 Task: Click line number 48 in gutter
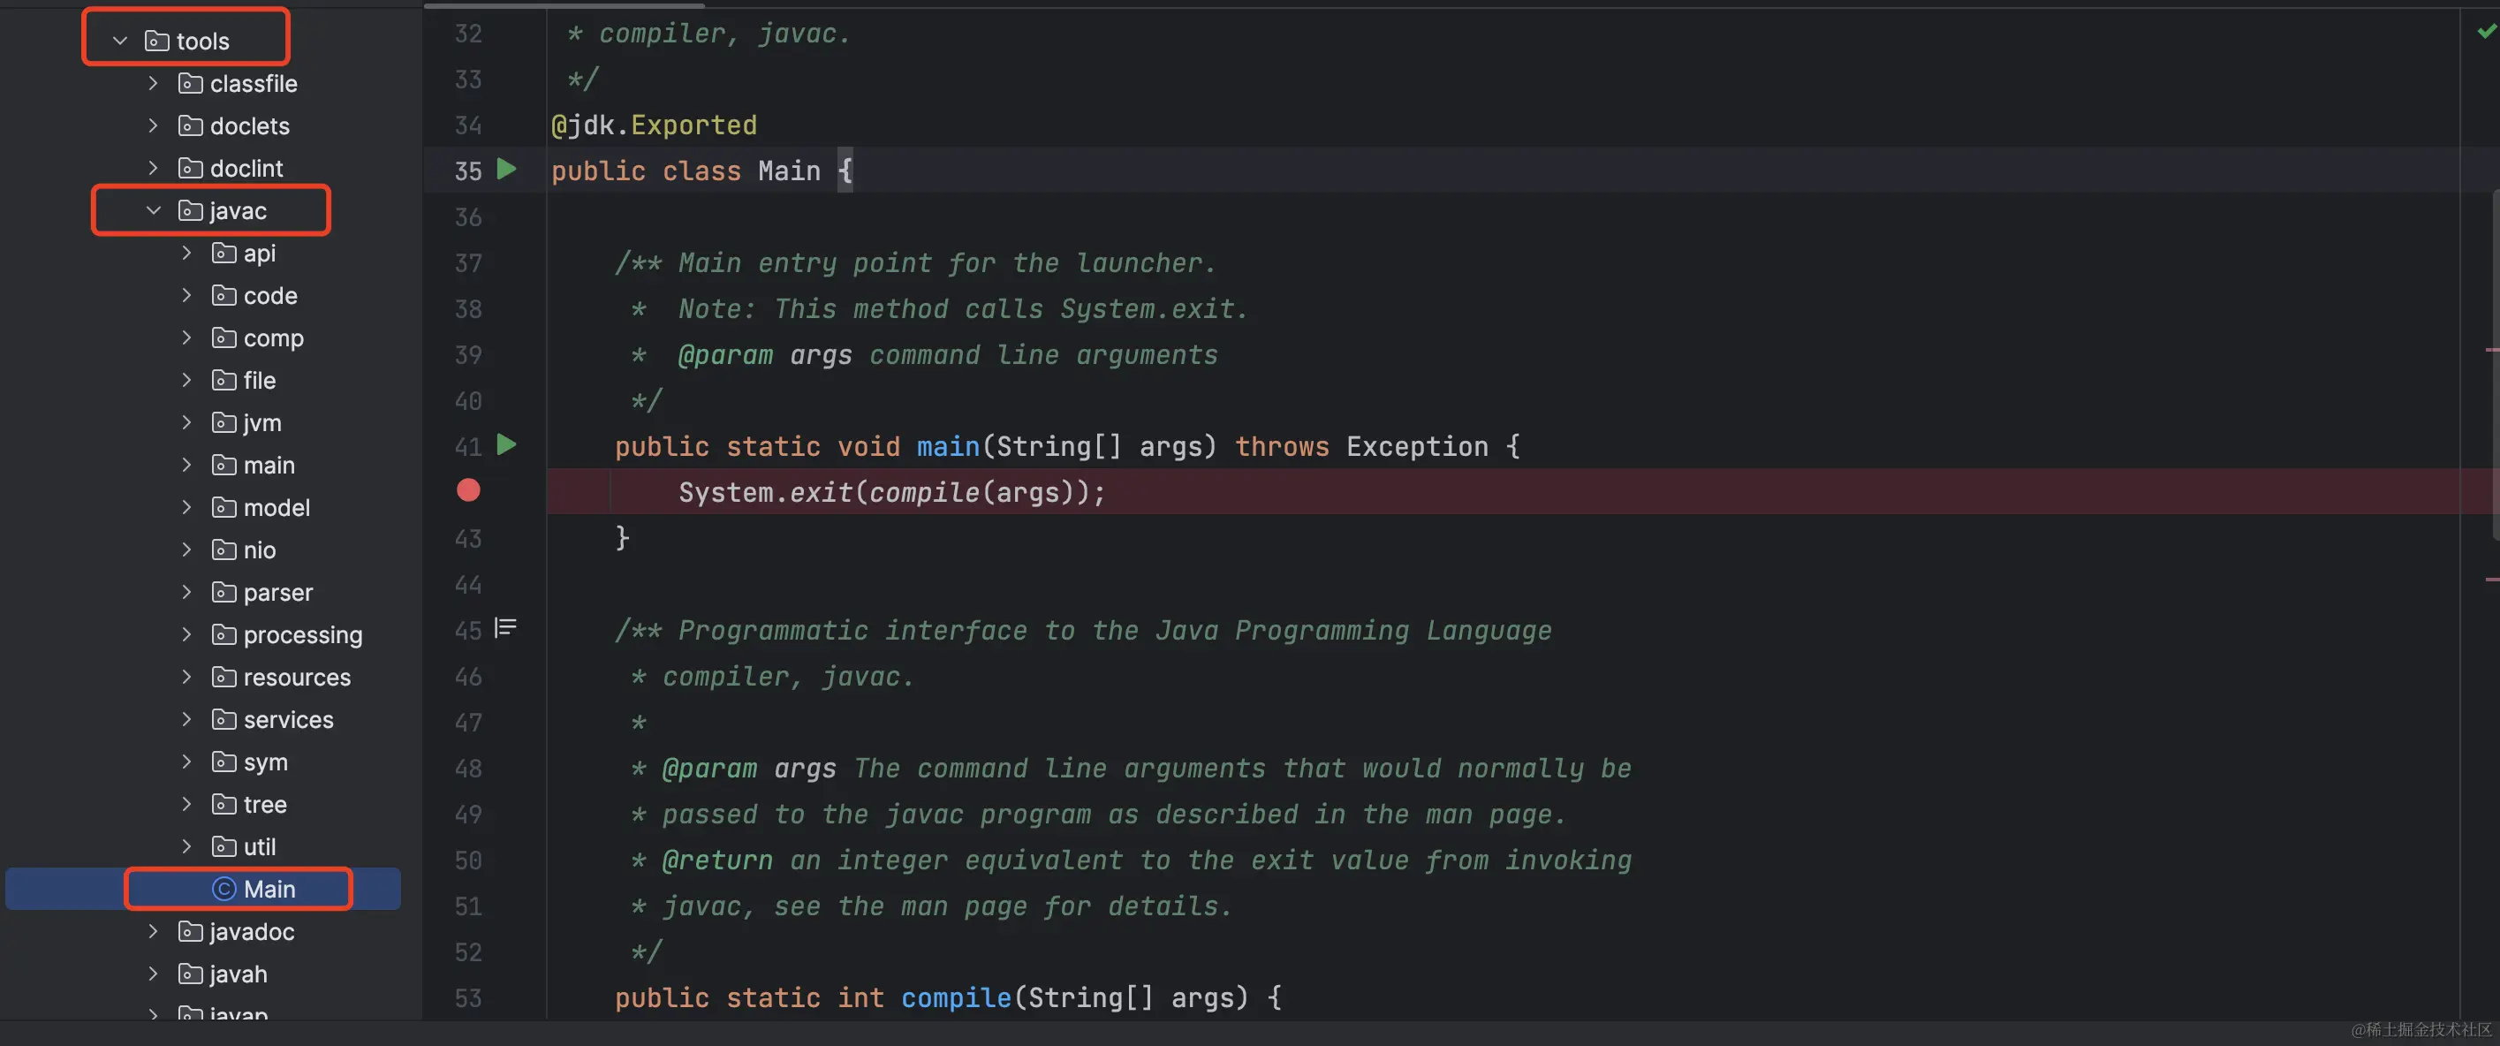(468, 769)
